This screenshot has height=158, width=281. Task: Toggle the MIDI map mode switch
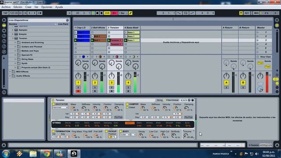[256, 13]
